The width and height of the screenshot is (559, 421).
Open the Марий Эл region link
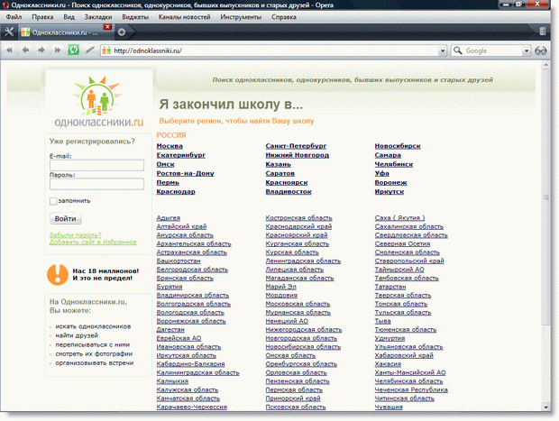coord(280,287)
